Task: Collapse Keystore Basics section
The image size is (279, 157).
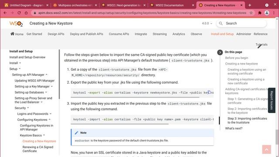Action: [44, 135]
